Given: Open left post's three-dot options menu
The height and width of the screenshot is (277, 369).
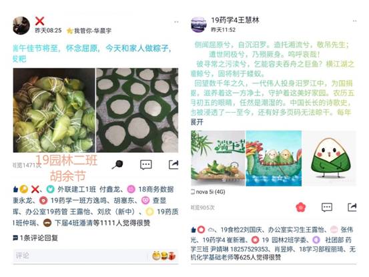Looking at the screenshot, I should 177,22.
